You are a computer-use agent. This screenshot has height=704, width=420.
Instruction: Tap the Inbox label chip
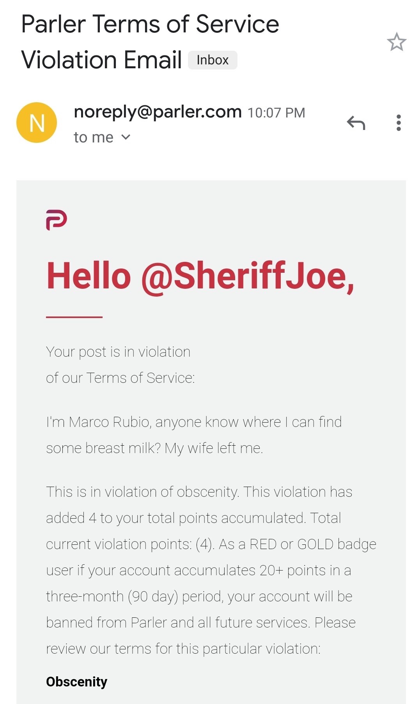pyautogui.click(x=213, y=60)
